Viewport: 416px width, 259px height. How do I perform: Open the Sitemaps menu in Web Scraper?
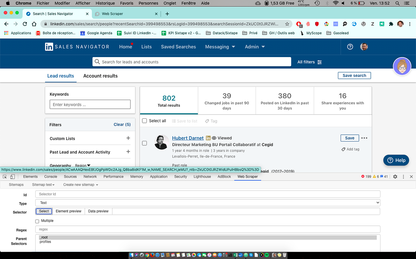tap(16, 184)
